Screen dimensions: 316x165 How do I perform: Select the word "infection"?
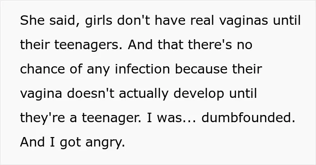tap(142, 69)
